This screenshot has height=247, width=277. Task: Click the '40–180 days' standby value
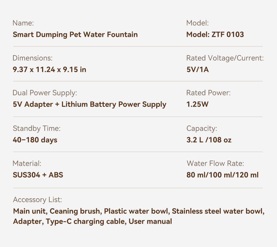point(35,140)
